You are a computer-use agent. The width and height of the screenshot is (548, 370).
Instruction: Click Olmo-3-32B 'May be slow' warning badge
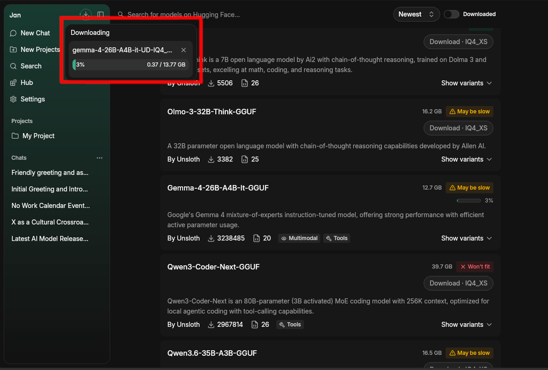[x=470, y=112]
